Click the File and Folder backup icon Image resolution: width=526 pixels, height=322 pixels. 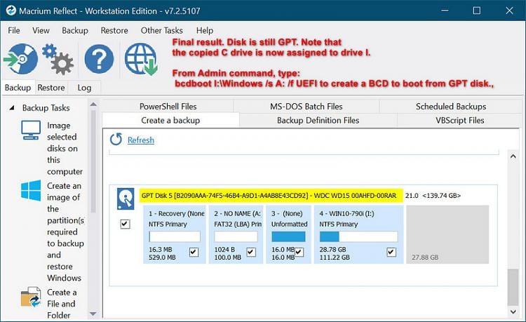(31, 297)
